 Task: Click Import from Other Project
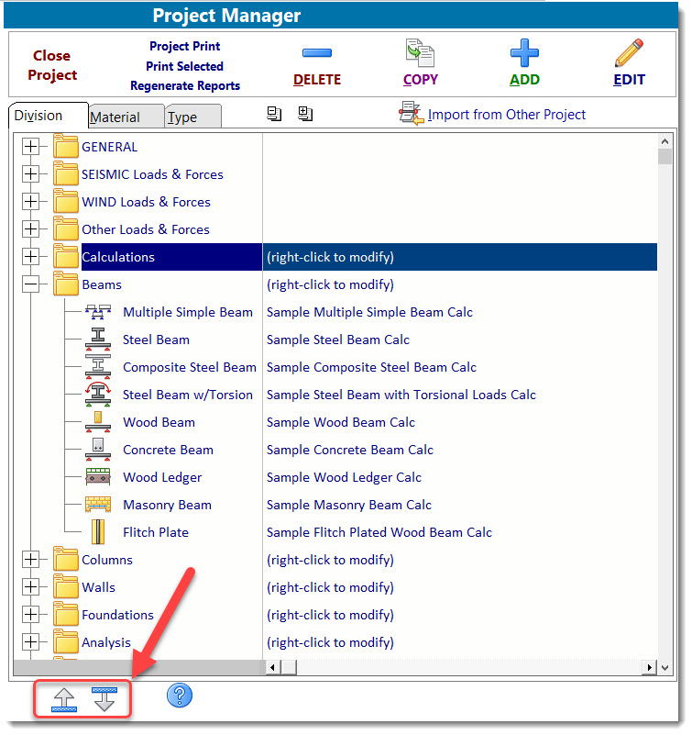[506, 115]
